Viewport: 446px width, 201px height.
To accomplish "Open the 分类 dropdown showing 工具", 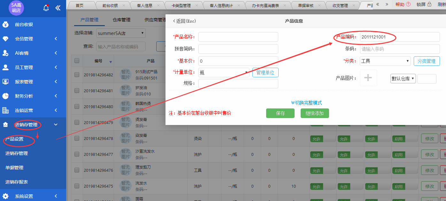I will click(385, 61).
